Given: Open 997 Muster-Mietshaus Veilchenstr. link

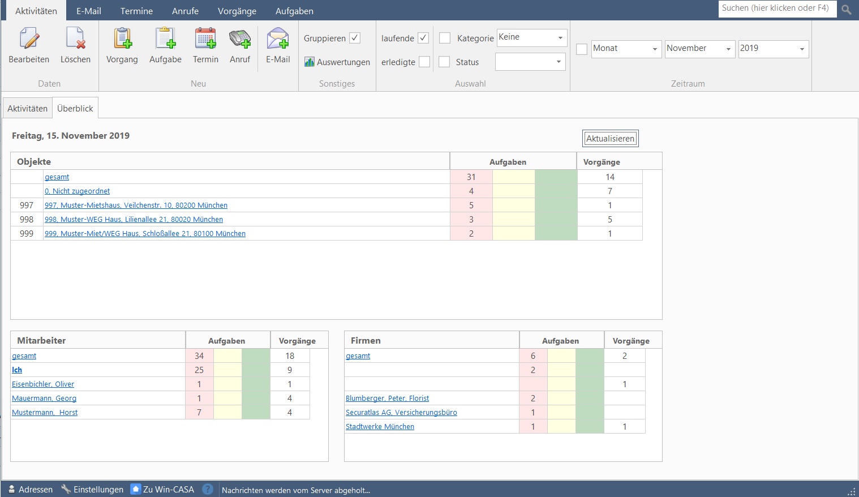Looking at the screenshot, I should (x=136, y=205).
